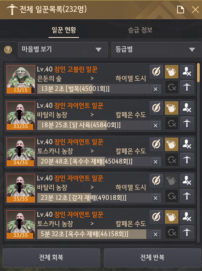Select the 일꾼 현황 tab
The image size is (202, 271).
click(x=64, y=30)
